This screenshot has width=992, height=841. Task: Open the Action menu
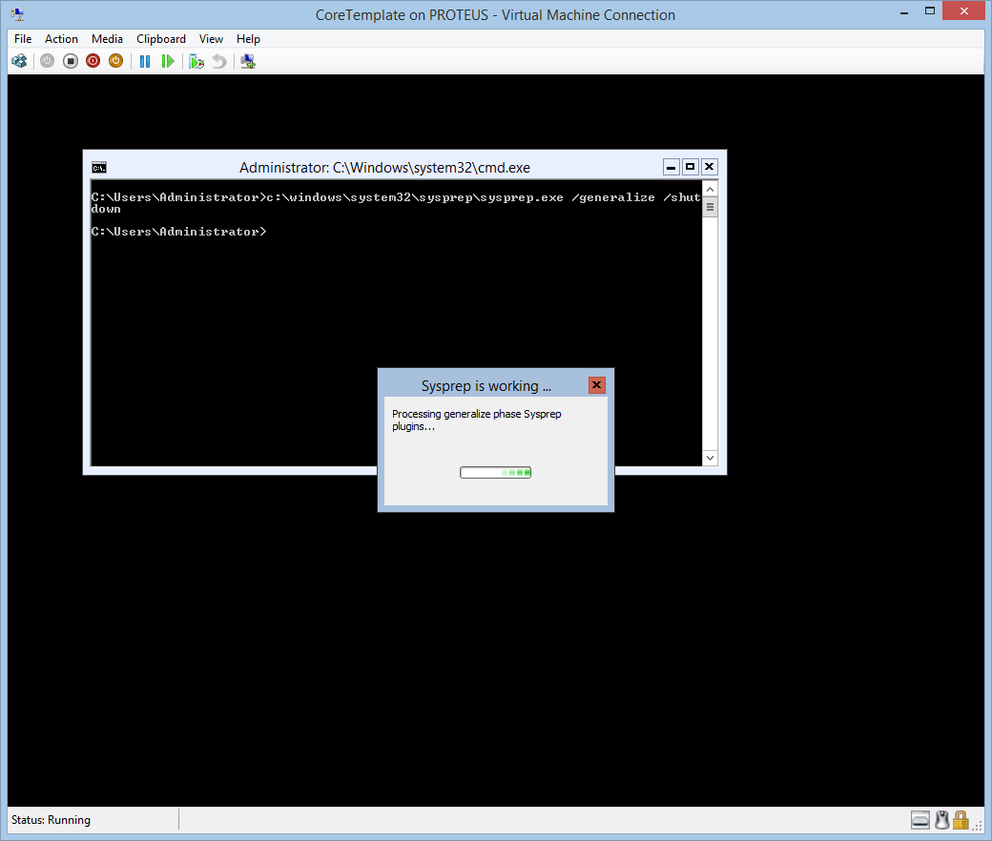click(61, 39)
